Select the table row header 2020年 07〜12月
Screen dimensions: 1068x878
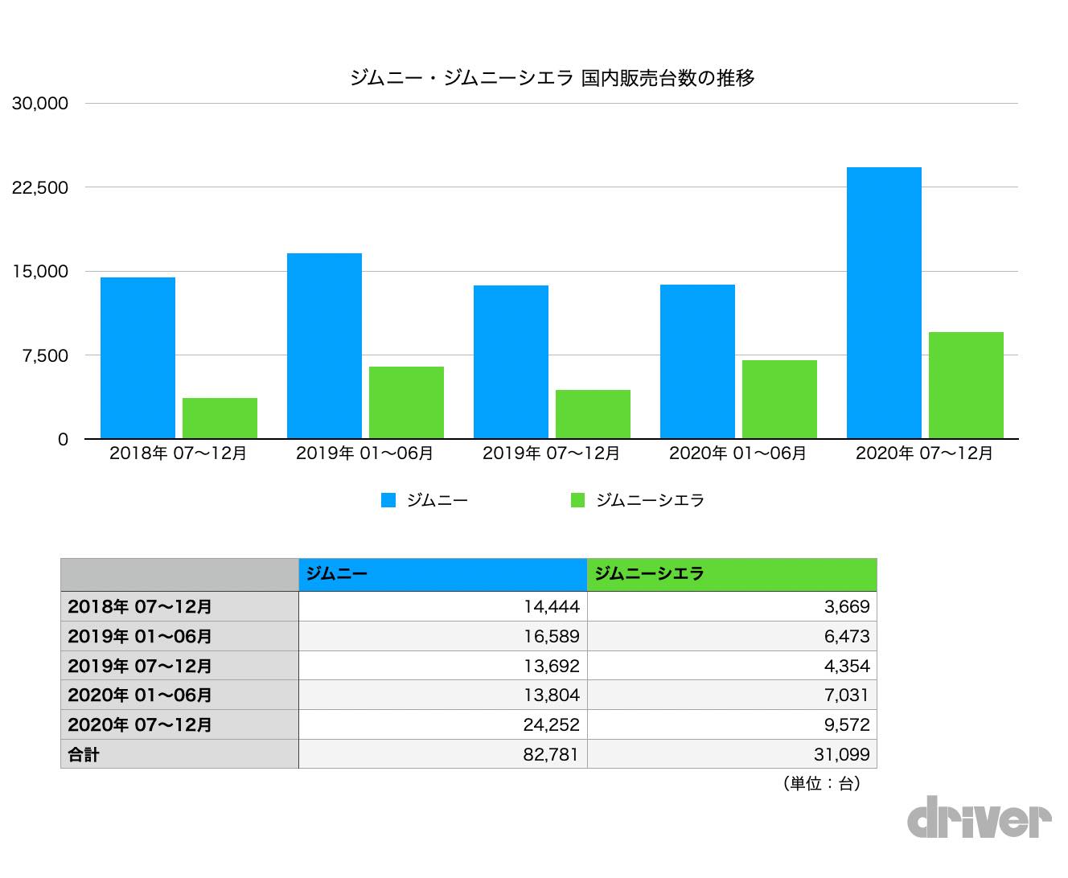point(179,724)
